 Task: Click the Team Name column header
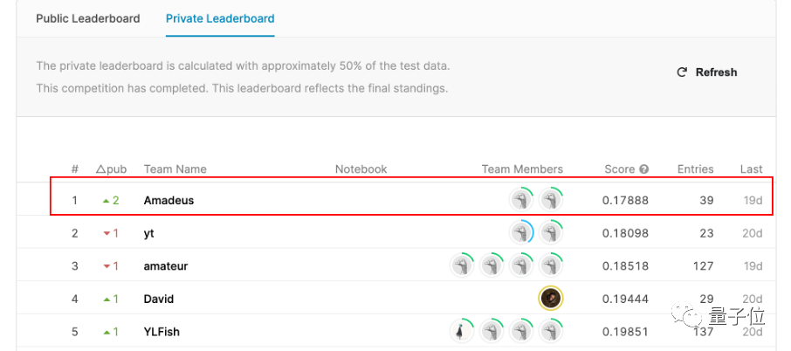click(x=175, y=169)
